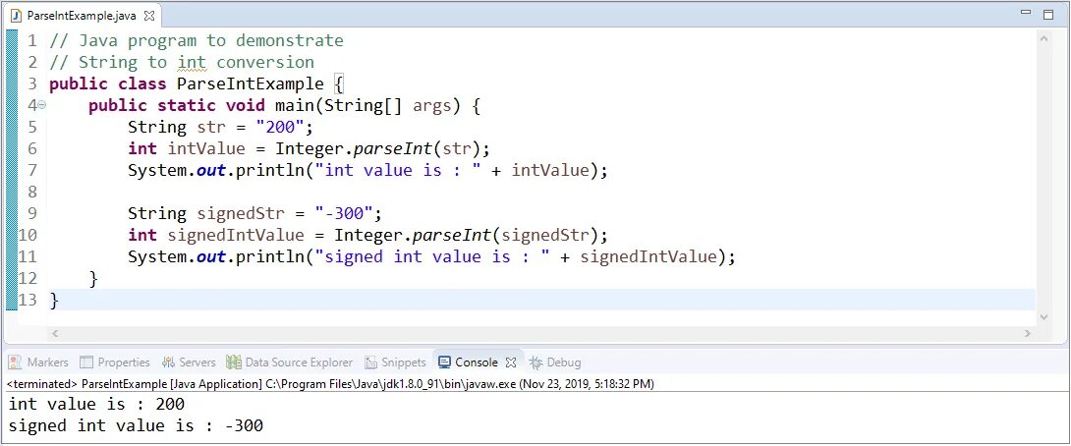Click "signed int value is : -300" output
The width and height of the screenshot is (1071, 446).
[x=136, y=425]
